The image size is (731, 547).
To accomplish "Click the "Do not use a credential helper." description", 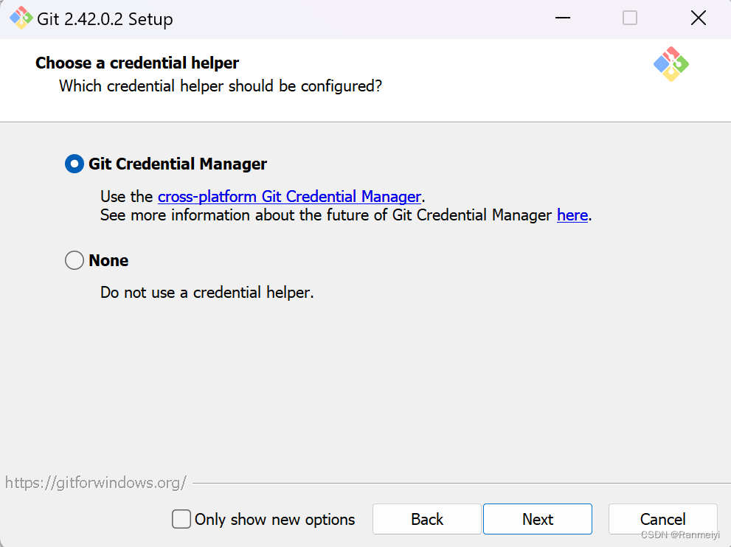I will 207,293.
